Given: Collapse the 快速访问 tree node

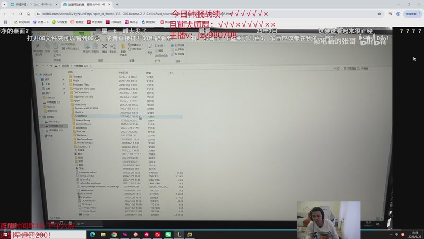Looking at the screenshot, I should [x=37, y=74].
